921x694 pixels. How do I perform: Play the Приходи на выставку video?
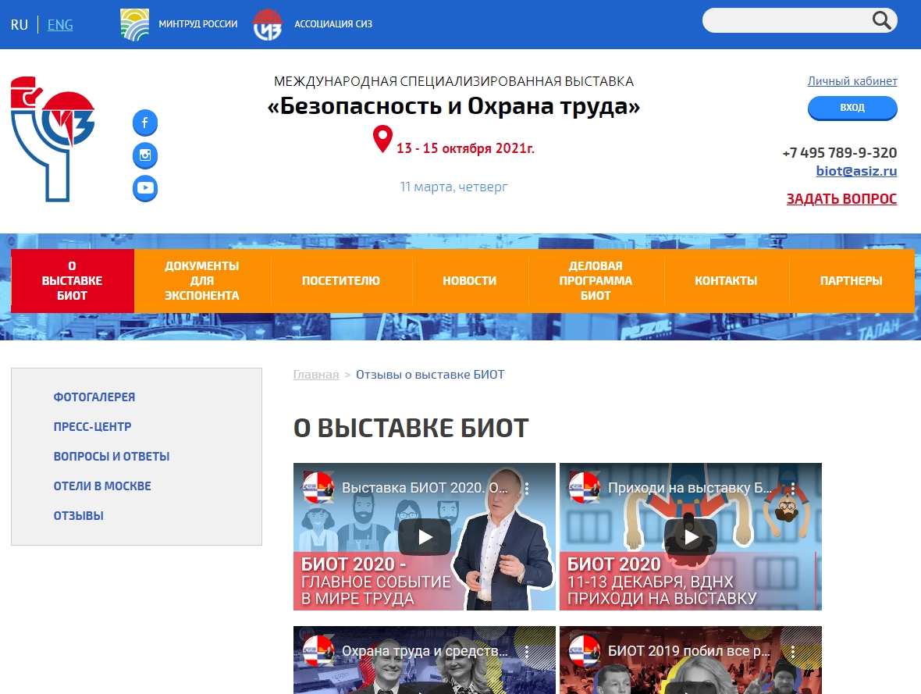691,537
